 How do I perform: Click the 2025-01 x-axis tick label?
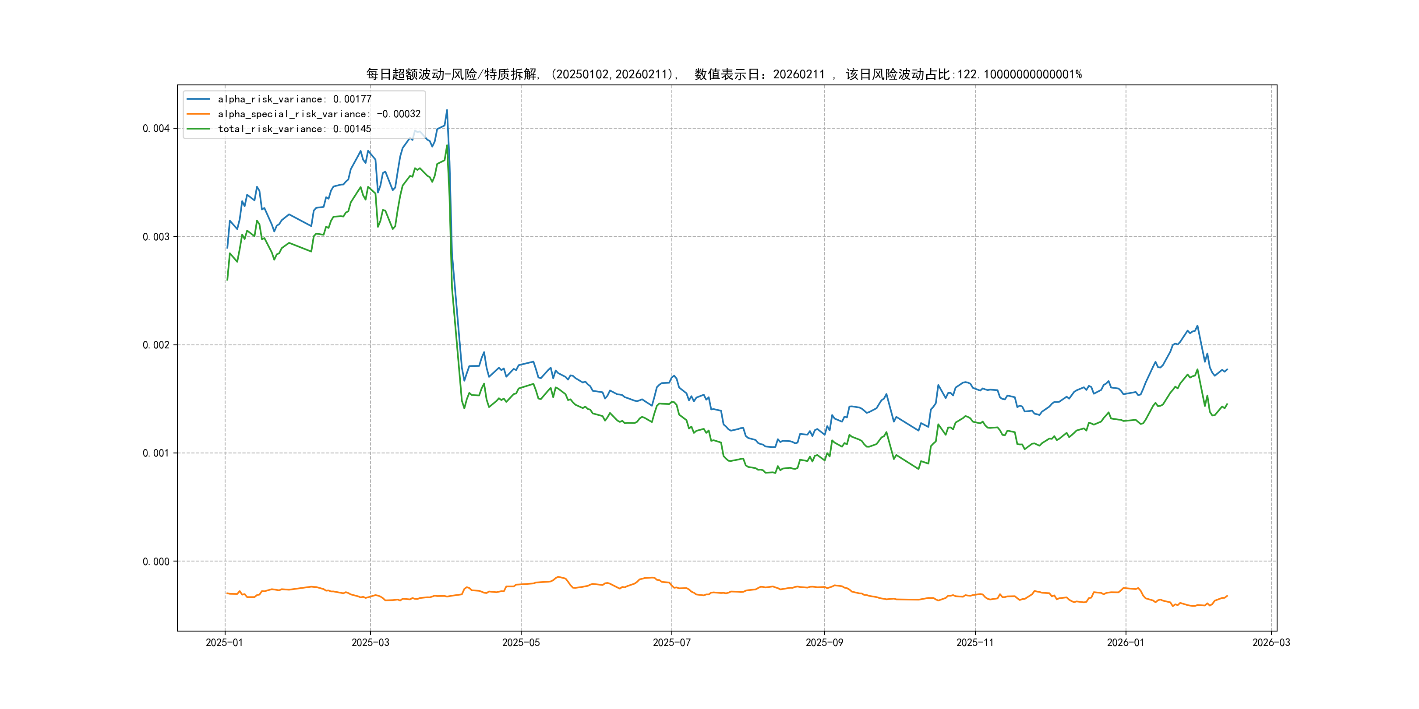(224, 642)
